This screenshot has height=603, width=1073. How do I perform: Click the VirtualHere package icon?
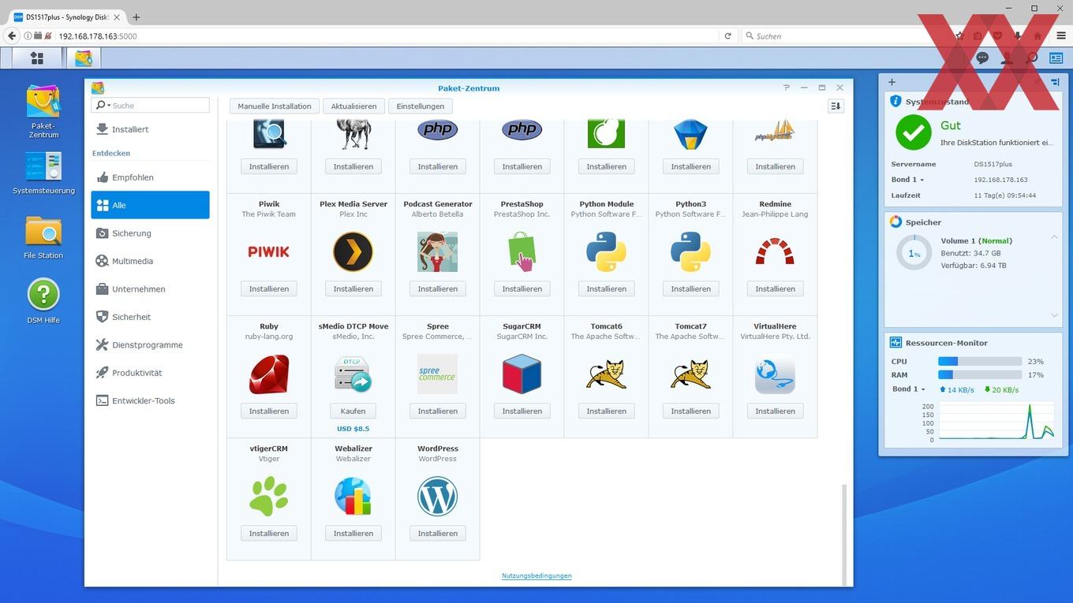tap(776, 374)
